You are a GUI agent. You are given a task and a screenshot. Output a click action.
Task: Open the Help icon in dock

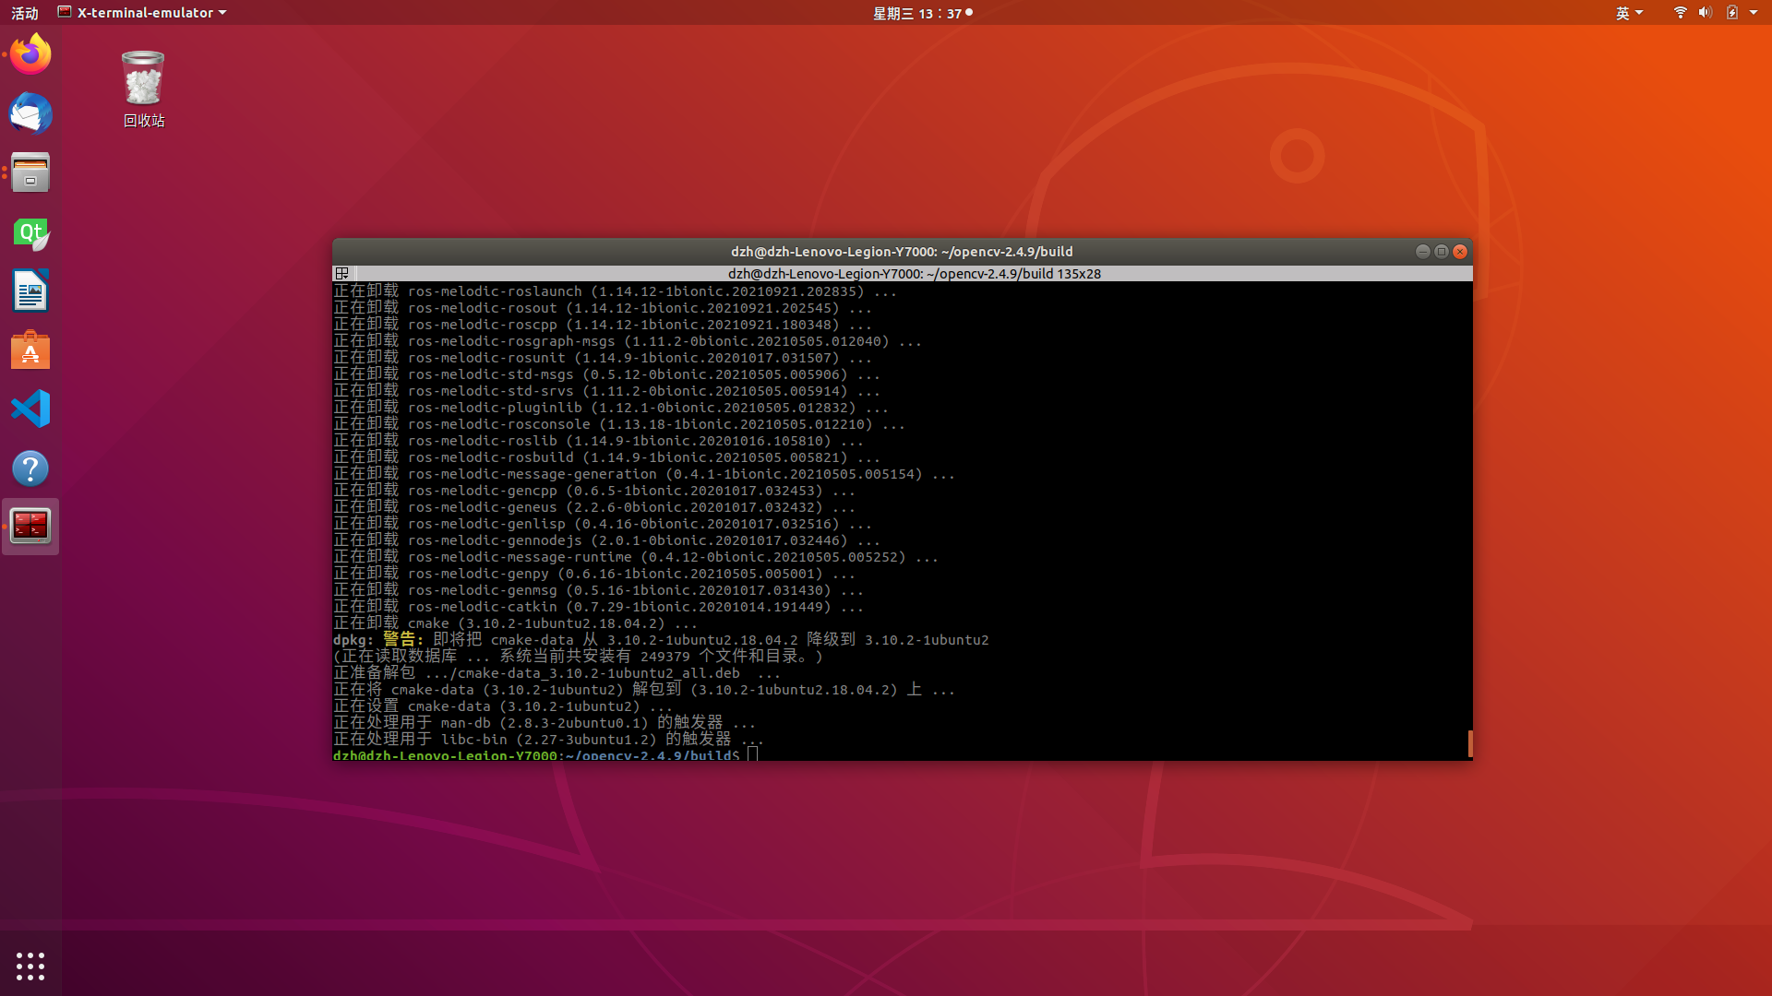(x=30, y=468)
